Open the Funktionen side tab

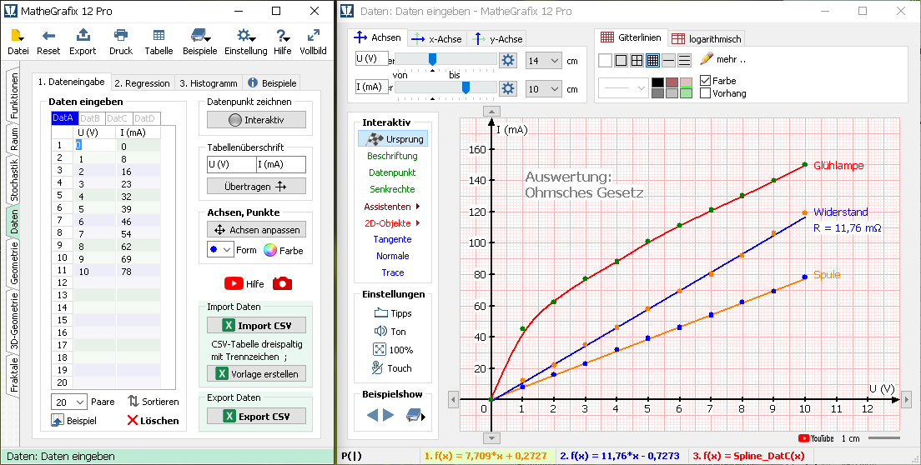[15, 96]
